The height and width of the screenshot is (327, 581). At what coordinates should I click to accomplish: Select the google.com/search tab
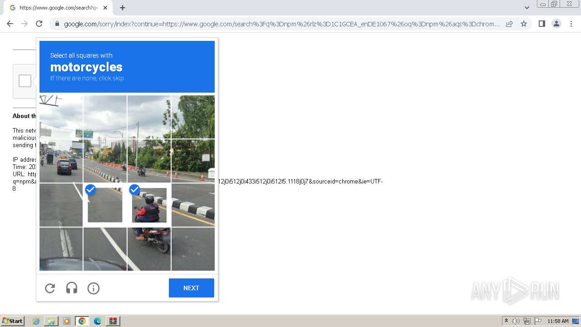(x=58, y=8)
